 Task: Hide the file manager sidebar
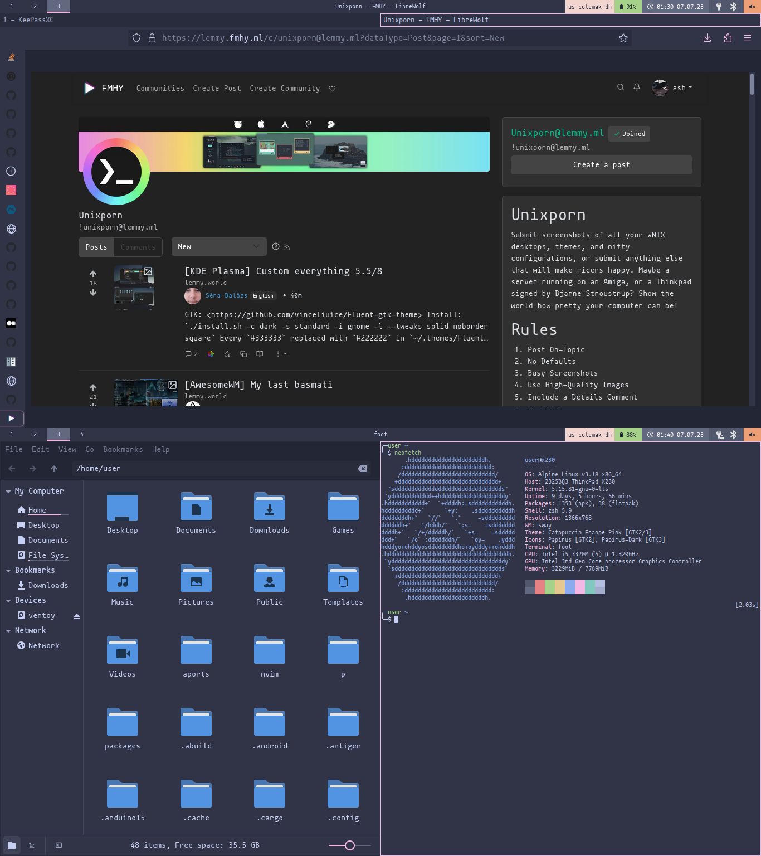pyautogui.click(x=58, y=845)
